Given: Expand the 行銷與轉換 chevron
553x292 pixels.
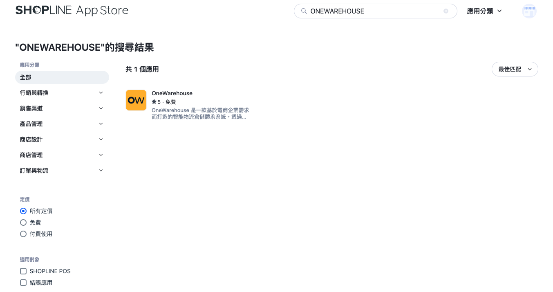Looking at the screenshot, I should coord(101,93).
